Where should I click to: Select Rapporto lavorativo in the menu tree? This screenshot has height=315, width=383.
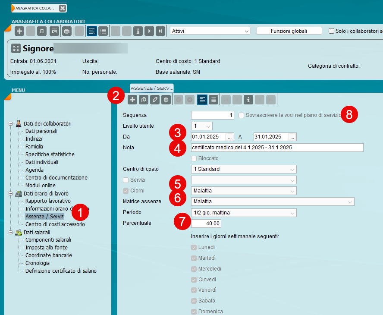click(x=48, y=201)
